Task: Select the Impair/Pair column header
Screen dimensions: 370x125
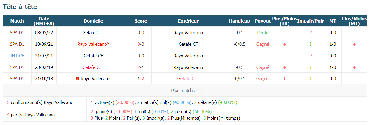Action: point(311,21)
